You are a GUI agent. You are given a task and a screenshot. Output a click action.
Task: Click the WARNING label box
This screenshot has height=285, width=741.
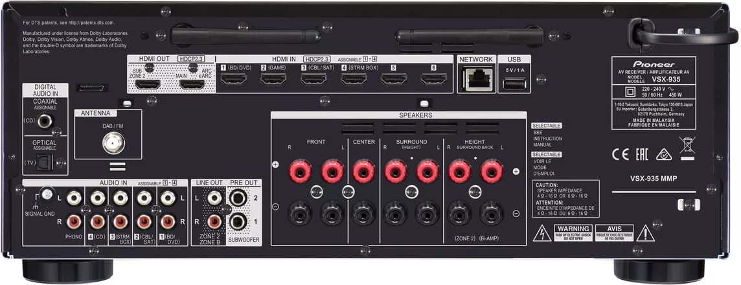pos(573,233)
